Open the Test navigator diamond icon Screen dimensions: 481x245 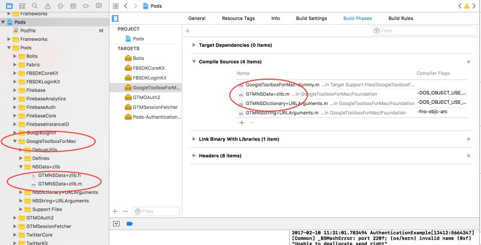tap(61, 6)
